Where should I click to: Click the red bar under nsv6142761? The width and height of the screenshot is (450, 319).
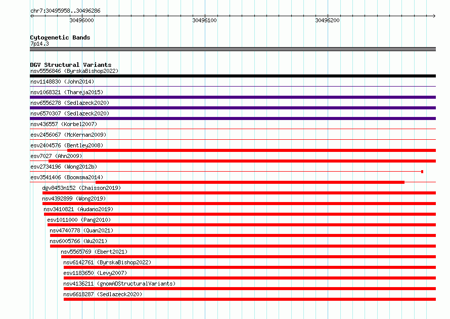pos(250,267)
